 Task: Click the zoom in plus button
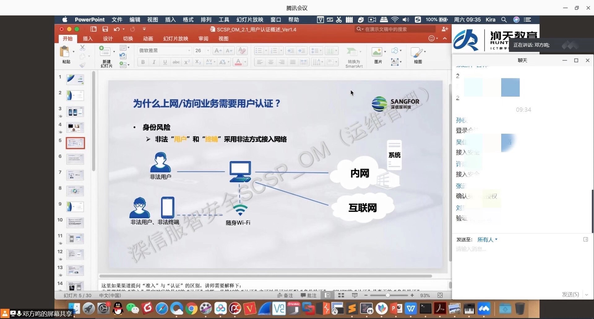point(412,296)
